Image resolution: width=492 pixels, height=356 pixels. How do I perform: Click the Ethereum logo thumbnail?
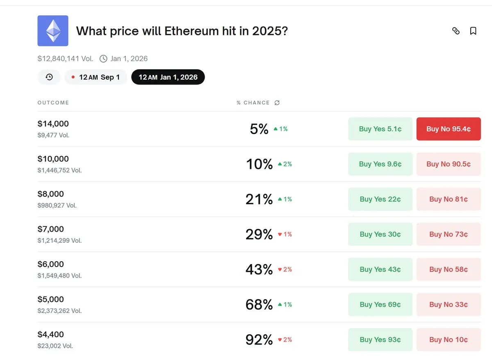coord(53,31)
